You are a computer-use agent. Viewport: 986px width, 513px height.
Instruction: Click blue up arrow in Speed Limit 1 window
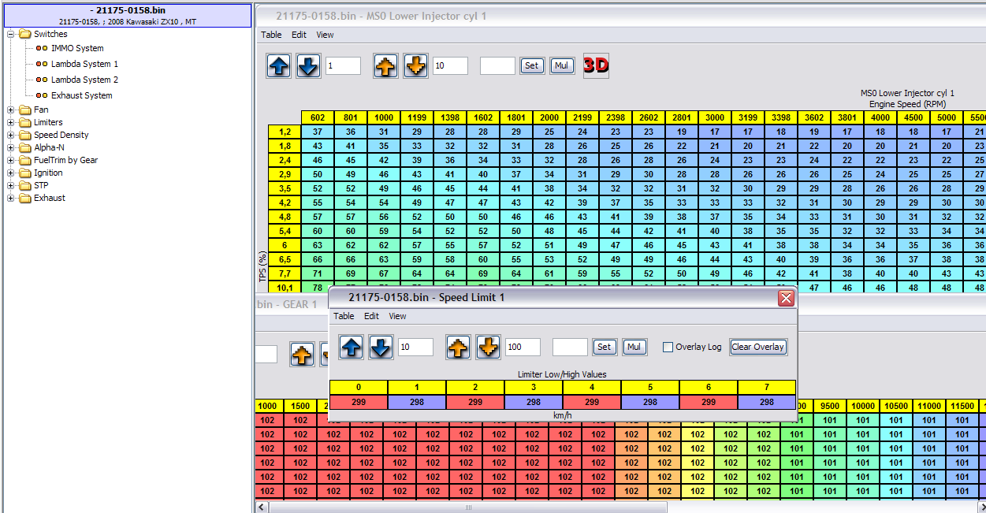pyautogui.click(x=352, y=347)
